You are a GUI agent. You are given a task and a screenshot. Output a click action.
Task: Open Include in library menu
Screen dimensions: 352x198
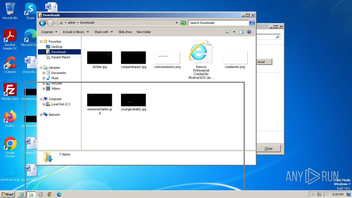point(76,32)
